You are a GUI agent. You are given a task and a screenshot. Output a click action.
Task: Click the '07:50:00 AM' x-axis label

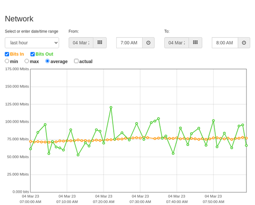tap(213, 202)
